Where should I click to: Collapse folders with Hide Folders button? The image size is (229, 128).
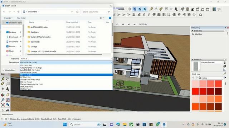pos(9,70)
